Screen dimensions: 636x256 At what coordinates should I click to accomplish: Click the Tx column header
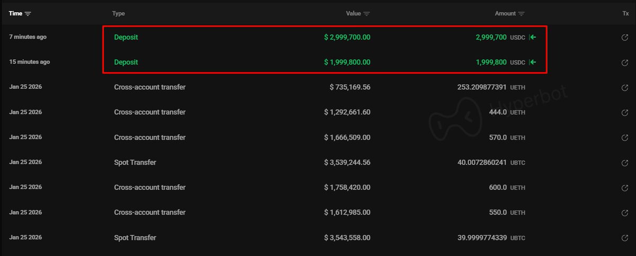[625, 14]
